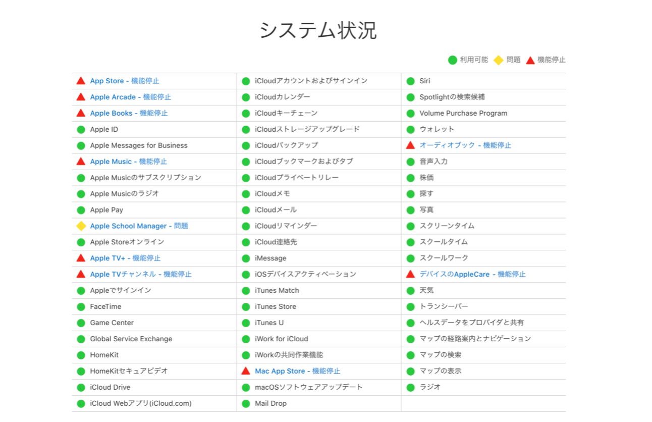Select the macOSソフトウェアアップデート entry

coord(309,387)
